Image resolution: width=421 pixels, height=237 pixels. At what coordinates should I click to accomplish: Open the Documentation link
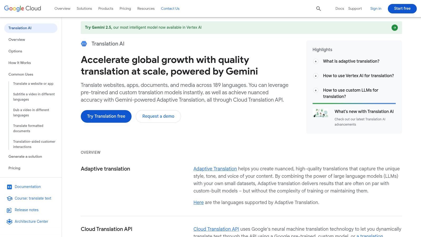click(28, 187)
